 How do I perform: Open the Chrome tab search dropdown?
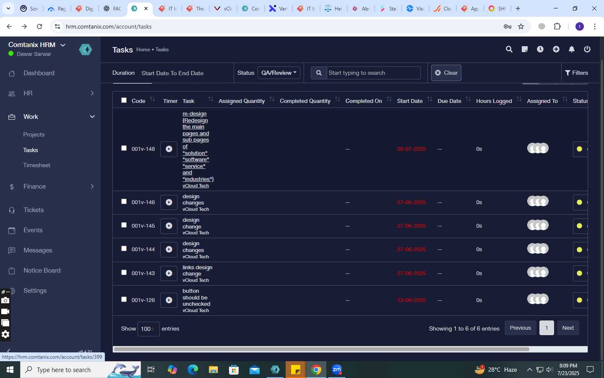point(8,8)
